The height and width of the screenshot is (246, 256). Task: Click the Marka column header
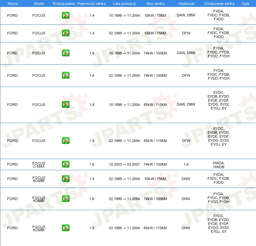(13, 4)
